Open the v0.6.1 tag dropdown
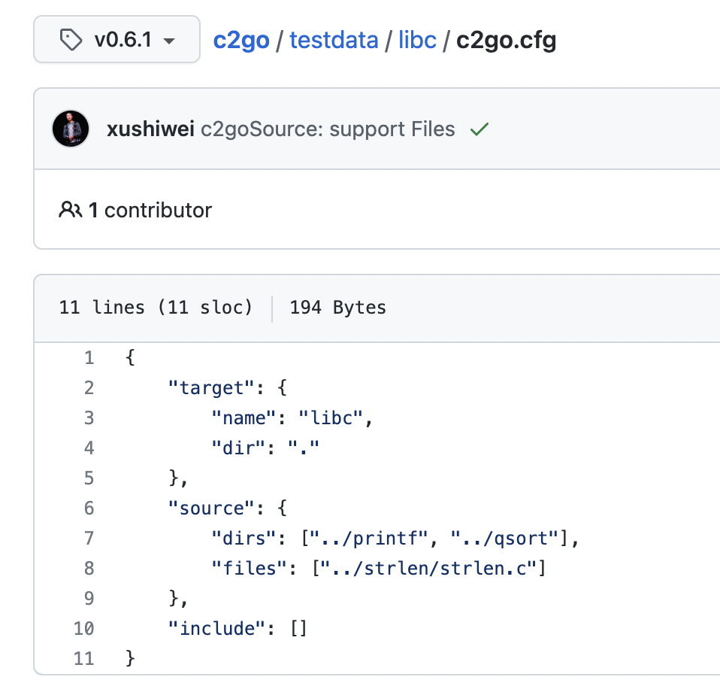720x689 pixels. click(x=116, y=40)
